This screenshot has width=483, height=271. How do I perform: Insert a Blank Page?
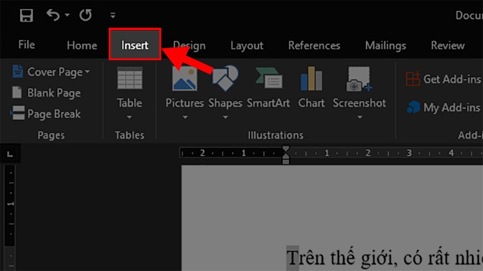point(46,93)
